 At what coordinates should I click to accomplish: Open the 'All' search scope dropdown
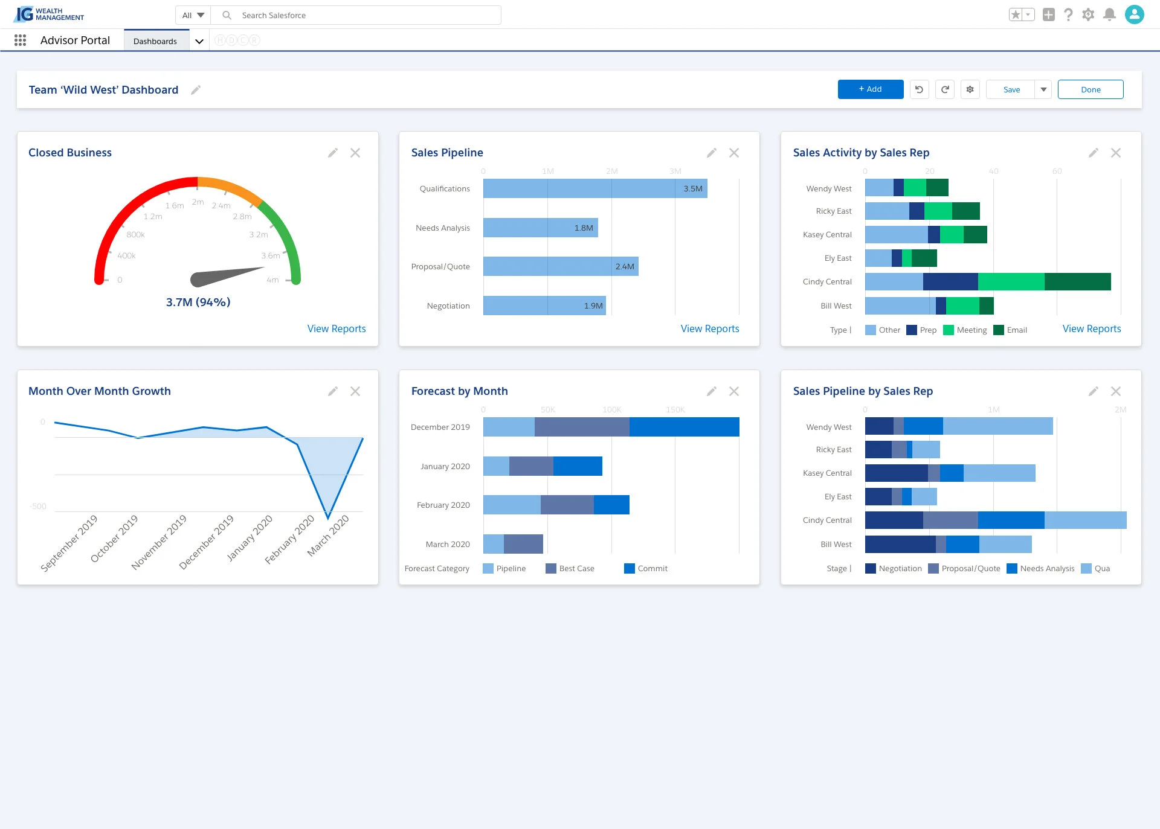click(192, 14)
